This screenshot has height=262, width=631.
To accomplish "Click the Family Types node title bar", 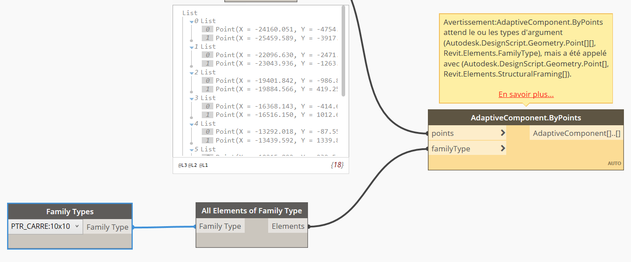I will coord(70,212).
